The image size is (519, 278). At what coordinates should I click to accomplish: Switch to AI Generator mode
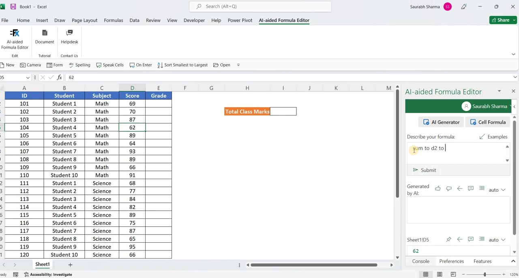[441, 122]
